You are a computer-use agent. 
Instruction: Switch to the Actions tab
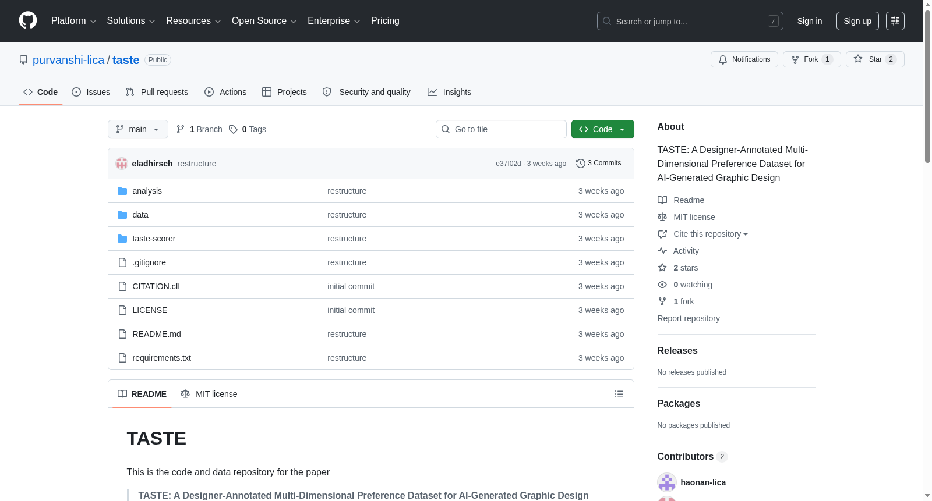tap(225, 92)
